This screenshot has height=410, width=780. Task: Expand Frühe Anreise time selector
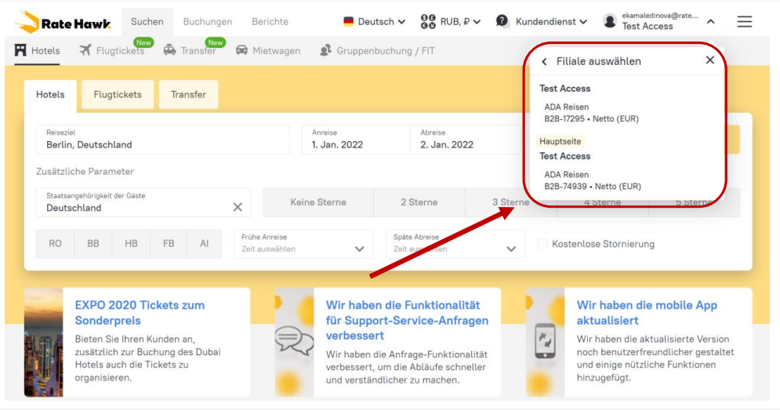[303, 244]
